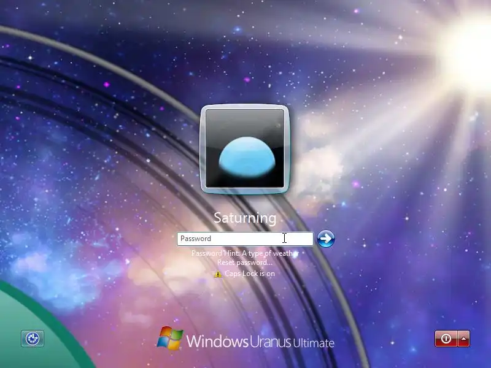Viewport: 491px width, 368px height.
Task: Click the 'Caps Lock is on' warning text
Action: pyautogui.click(x=250, y=274)
